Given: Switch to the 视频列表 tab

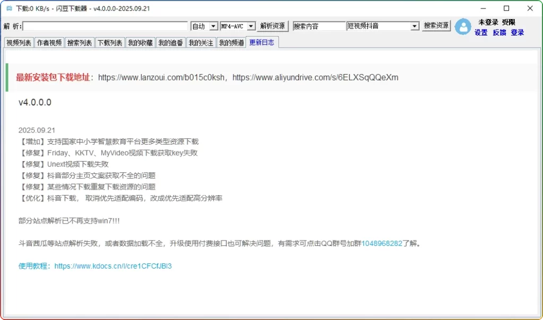Looking at the screenshot, I should [19, 43].
